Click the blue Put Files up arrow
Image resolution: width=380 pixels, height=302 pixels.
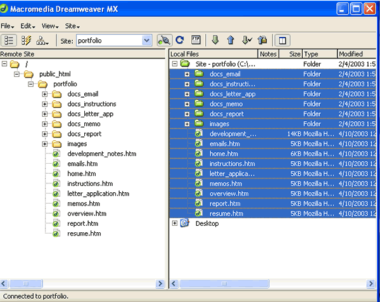[231, 40]
